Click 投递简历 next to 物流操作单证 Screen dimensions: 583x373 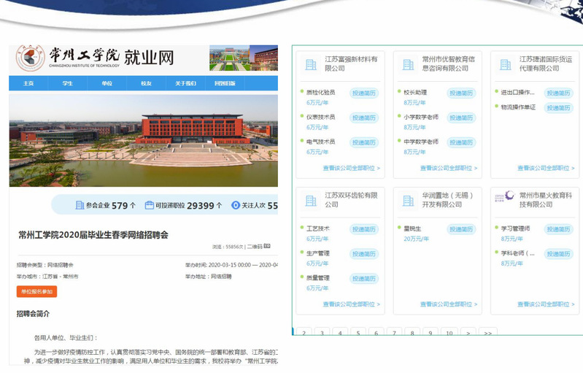coord(558,108)
